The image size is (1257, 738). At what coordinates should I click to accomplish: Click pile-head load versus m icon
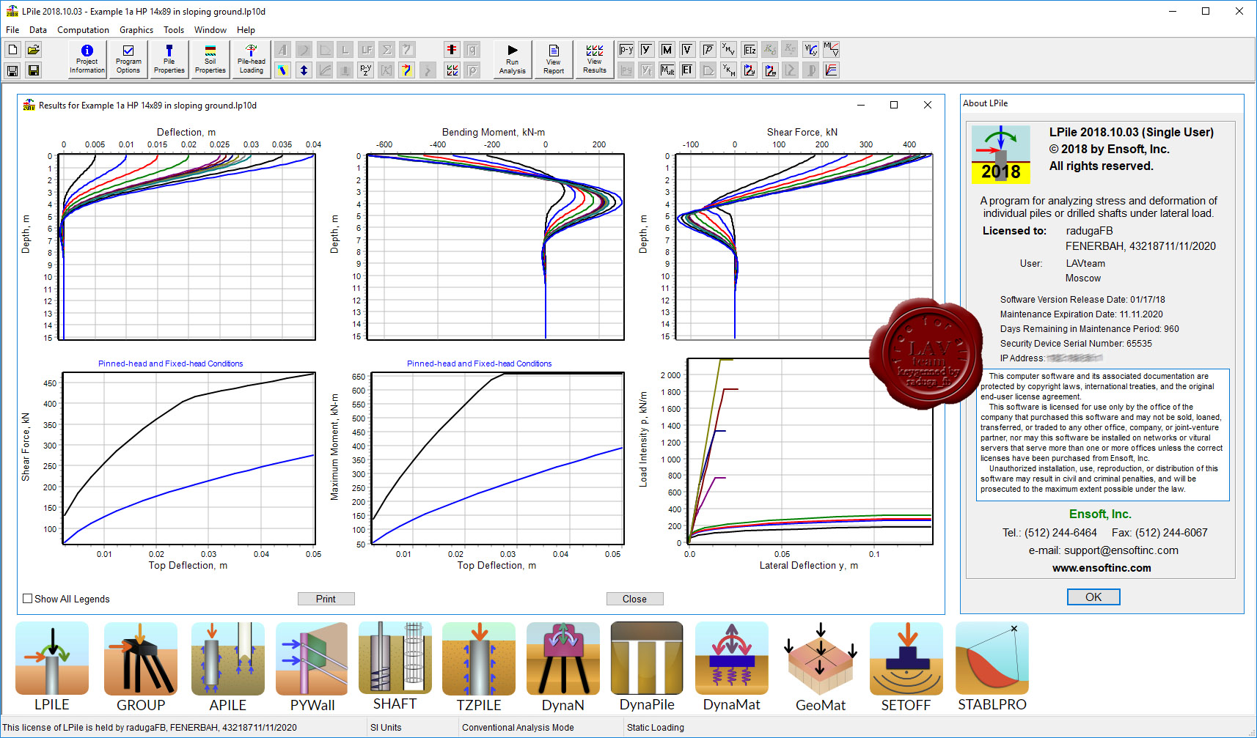[x=770, y=70]
